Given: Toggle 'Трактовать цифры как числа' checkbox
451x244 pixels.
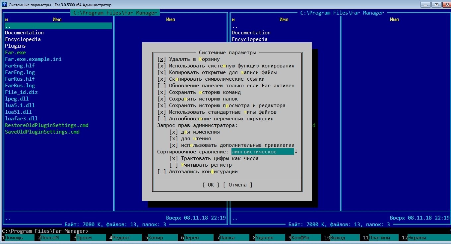Looking at the screenshot, I should click(173, 158).
